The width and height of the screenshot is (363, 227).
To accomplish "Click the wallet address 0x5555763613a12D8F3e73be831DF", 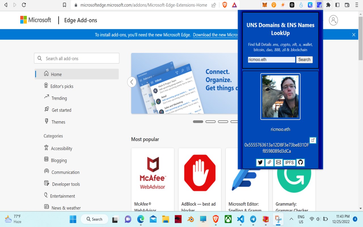I will (277, 148).
